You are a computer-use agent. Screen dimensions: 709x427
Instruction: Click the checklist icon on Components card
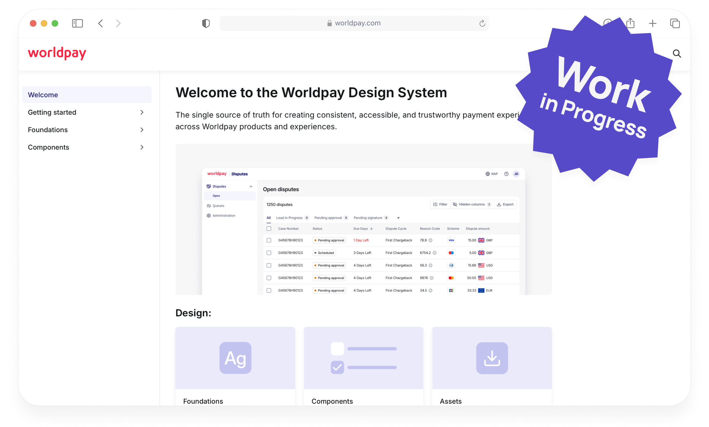pyautogui.click(x=364, y=358)
